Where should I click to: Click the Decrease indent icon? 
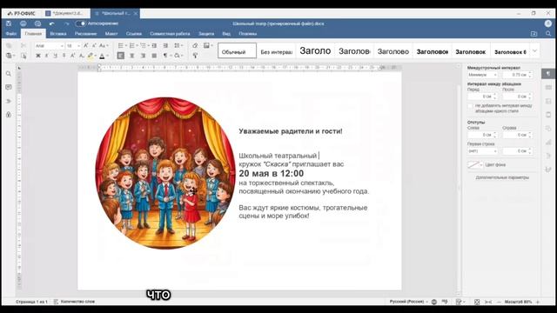click(x=154, y=46)
